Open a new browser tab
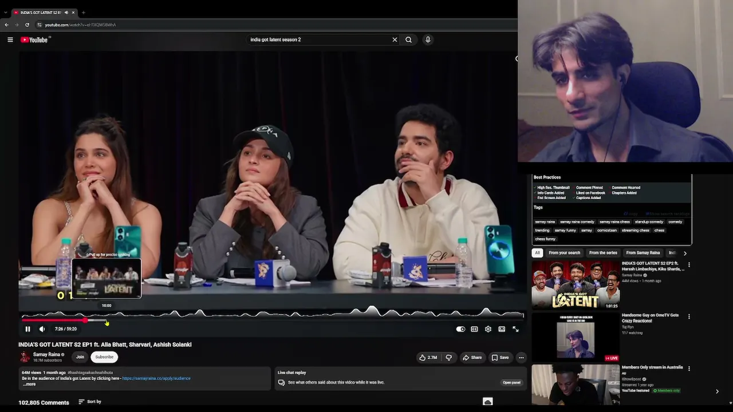The height and width of the screenshot is (412, 733). pyautogui.click(x=83, y=12)
